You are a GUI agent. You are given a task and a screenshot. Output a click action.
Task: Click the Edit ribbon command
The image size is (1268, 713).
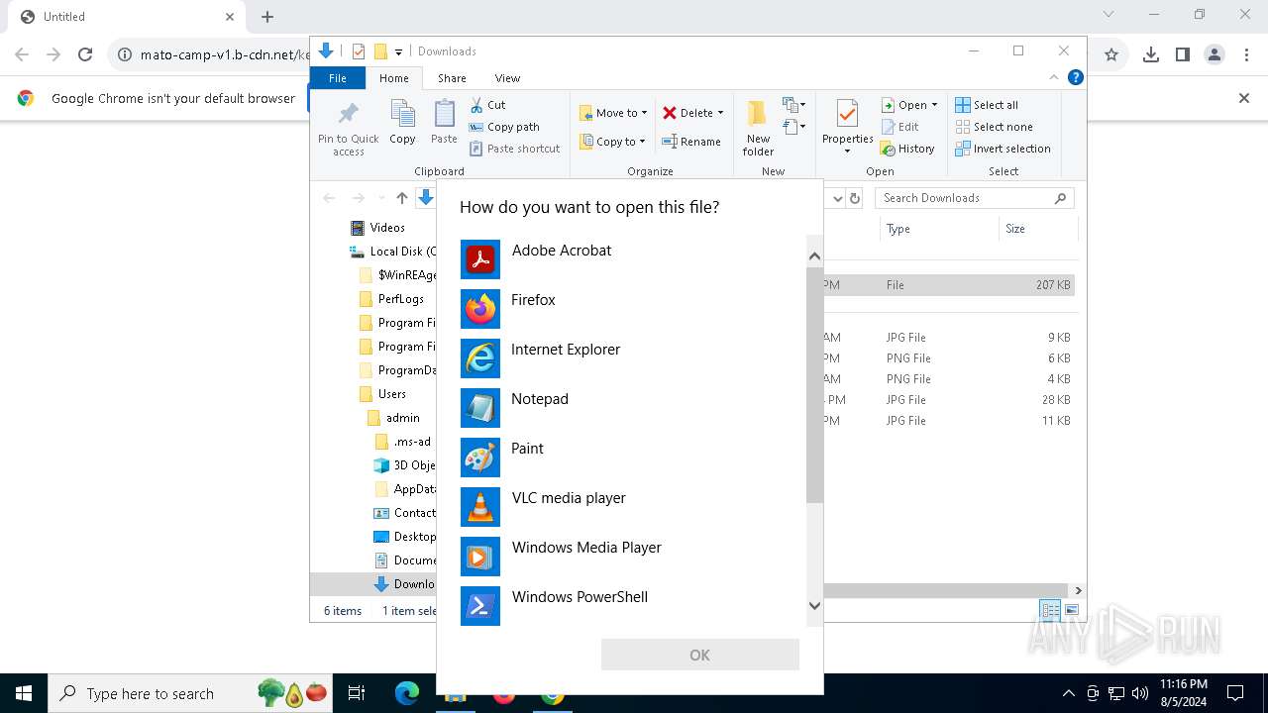pos(899,127)
